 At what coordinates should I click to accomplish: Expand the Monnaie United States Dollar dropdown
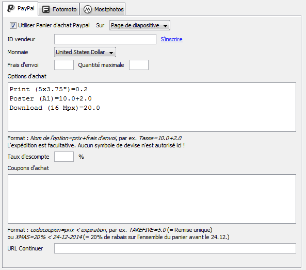tap(85, 52)
